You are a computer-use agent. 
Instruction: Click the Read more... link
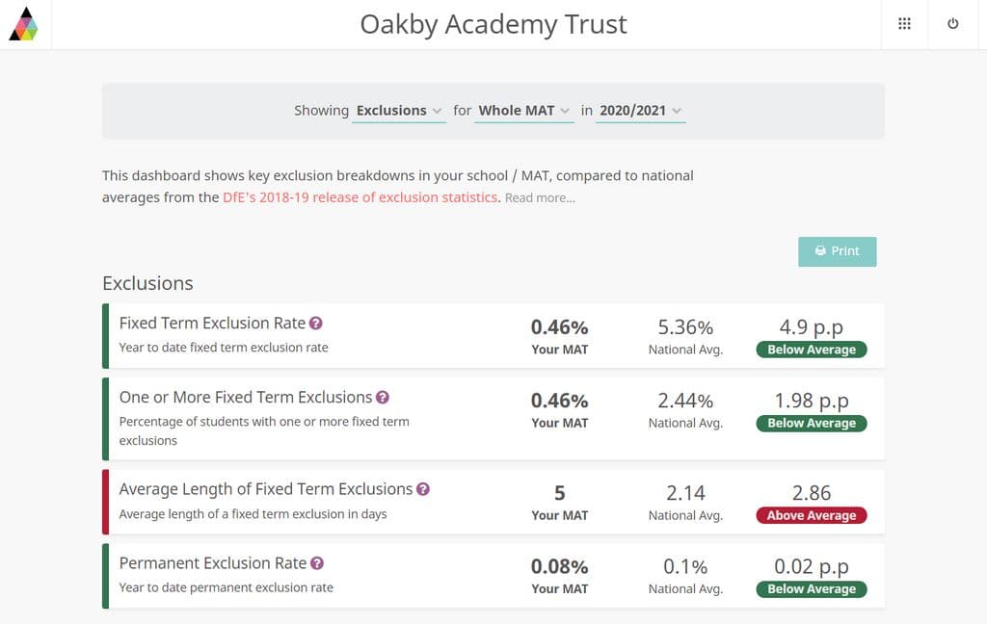(x=540, y=198)
